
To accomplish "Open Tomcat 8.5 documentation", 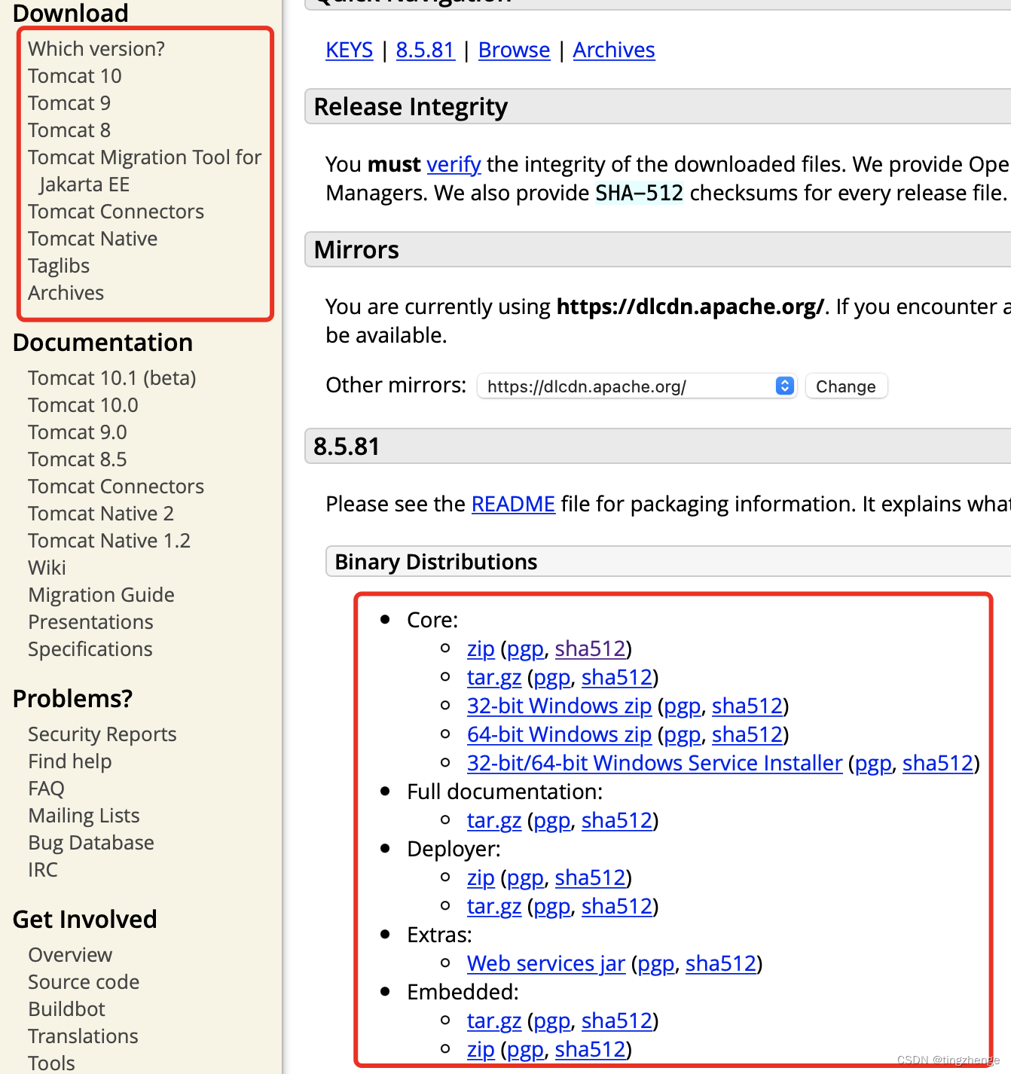I will [x=78, y=459].
